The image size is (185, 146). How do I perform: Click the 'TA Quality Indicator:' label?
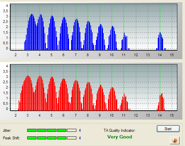coord(120,130)
